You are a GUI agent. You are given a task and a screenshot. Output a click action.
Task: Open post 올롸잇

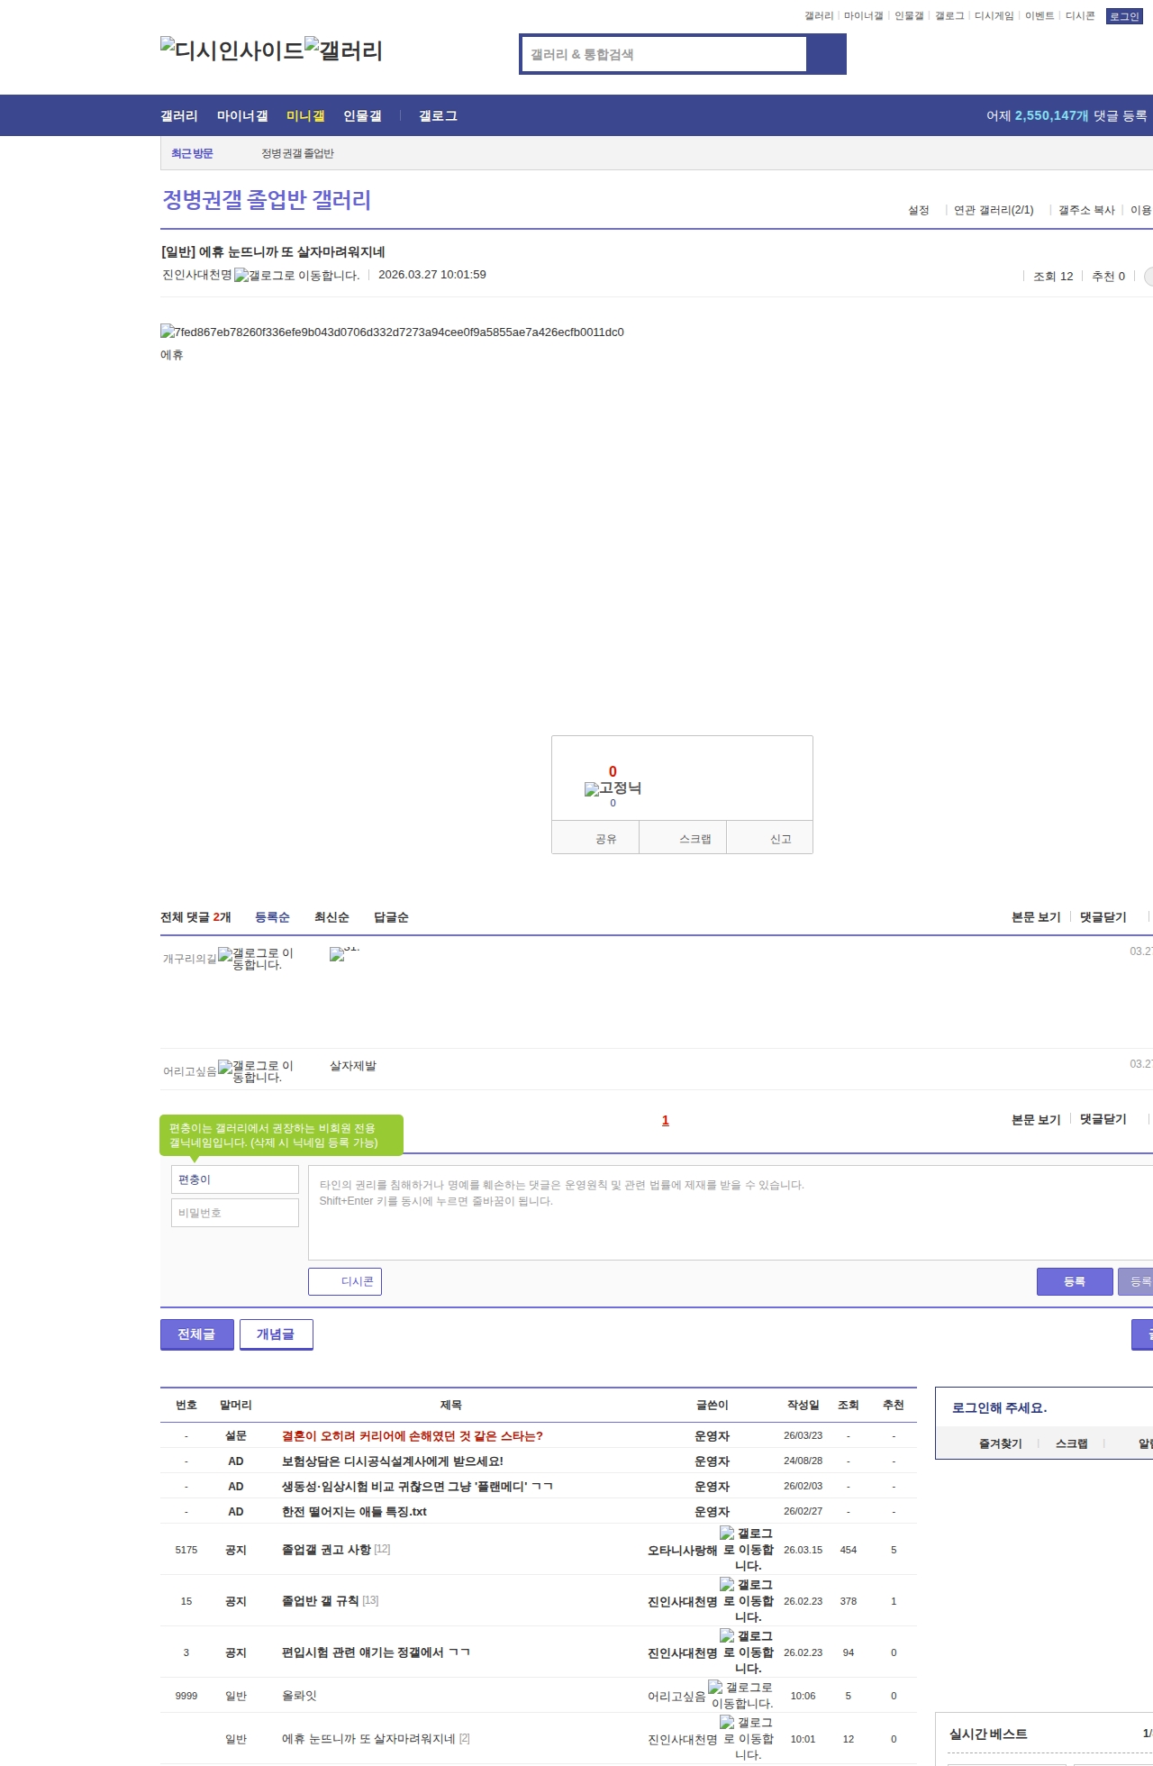coord(299,1696)
